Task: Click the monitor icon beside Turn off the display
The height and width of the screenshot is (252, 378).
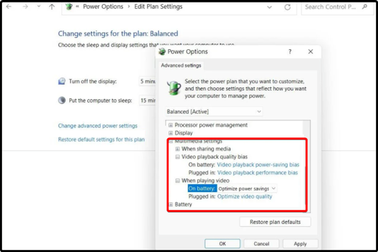Action: click(x=62, y=82)
